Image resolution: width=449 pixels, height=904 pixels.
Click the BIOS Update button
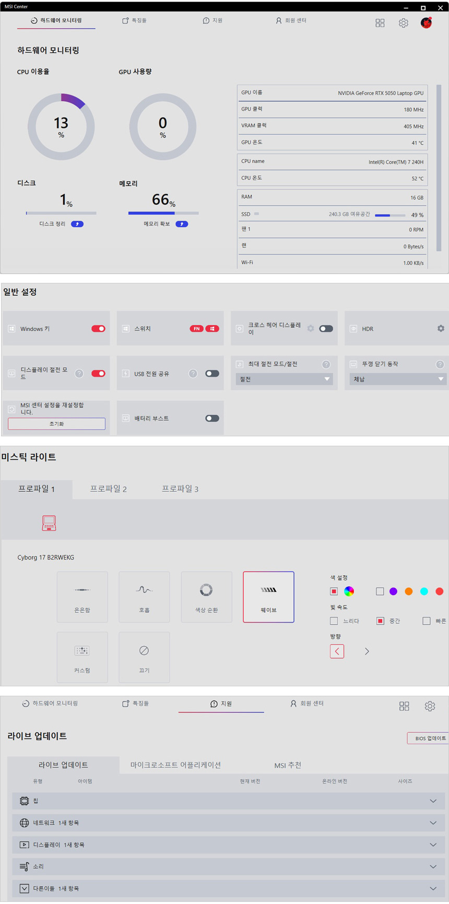click(x=429, y=738)
